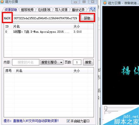139x125 pixels.
Task: Switch to the 资源获取 tab
Action: tap(11, 10)
